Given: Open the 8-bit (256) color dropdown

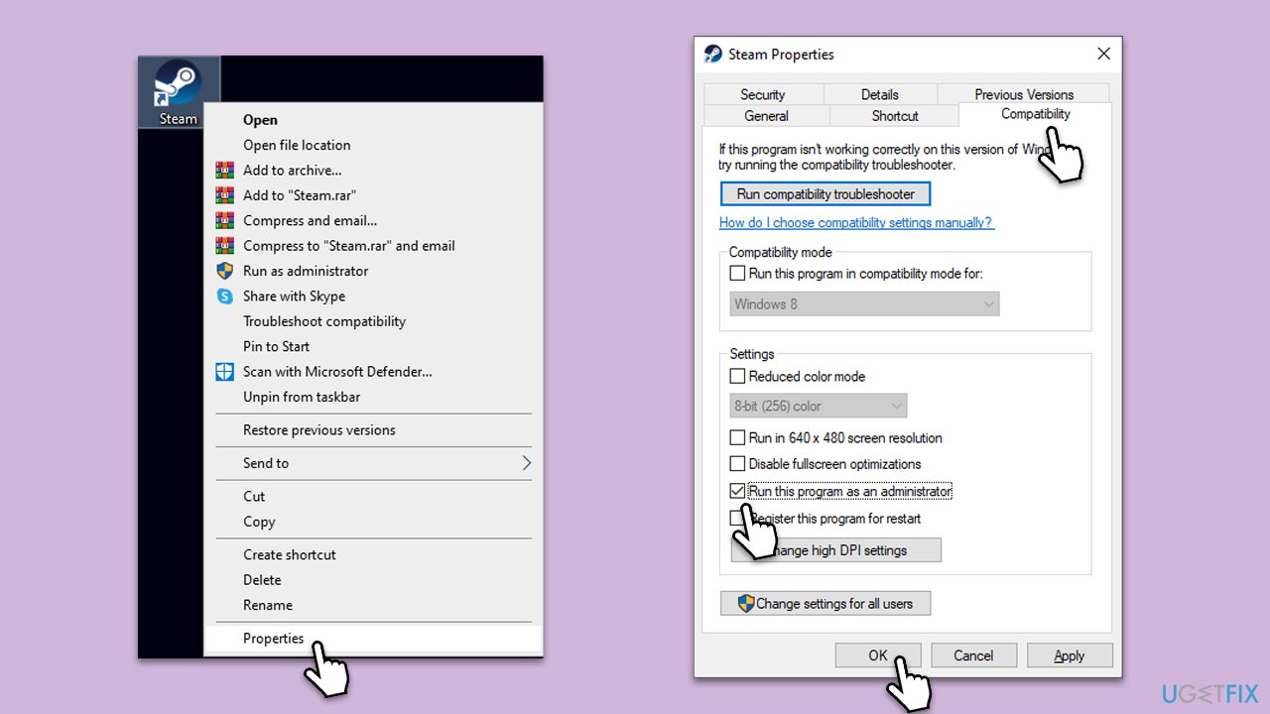Looking at the screenshot, I should pos(819,406).
